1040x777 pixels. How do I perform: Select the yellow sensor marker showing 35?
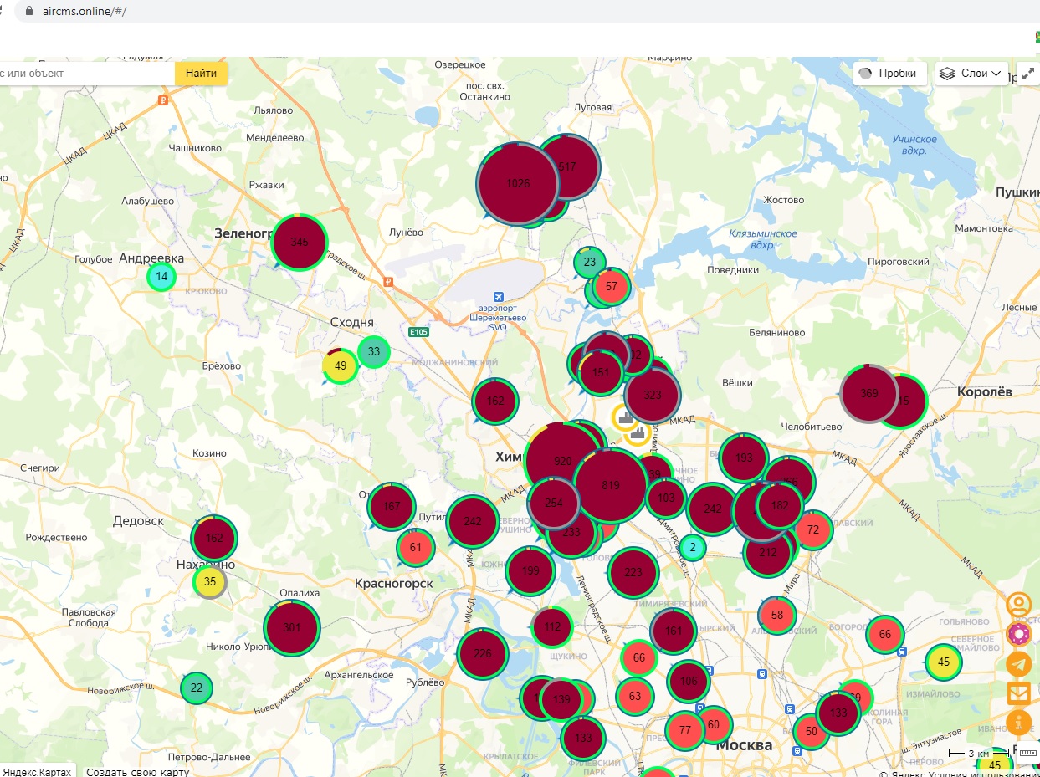click(210, 581)
